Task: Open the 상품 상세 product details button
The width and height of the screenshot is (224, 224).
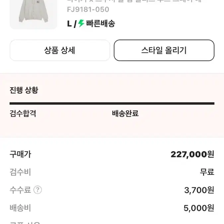Action: 60,50
